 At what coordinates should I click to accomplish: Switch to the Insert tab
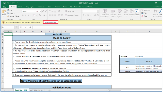tap(20, 7)
